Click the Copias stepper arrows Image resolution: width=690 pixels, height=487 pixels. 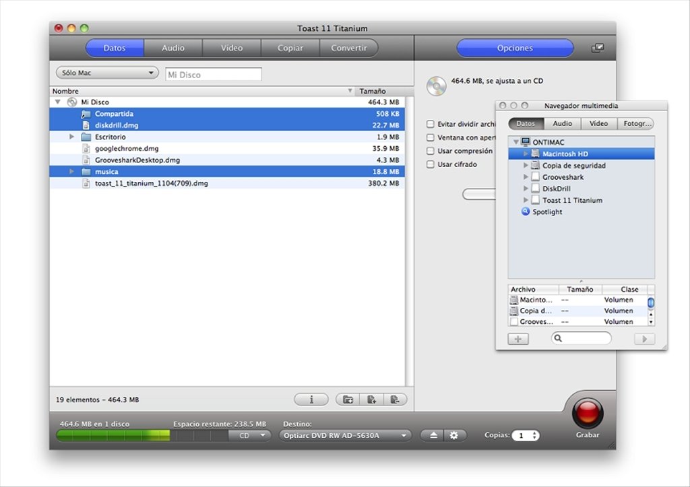tap(534, 435)
